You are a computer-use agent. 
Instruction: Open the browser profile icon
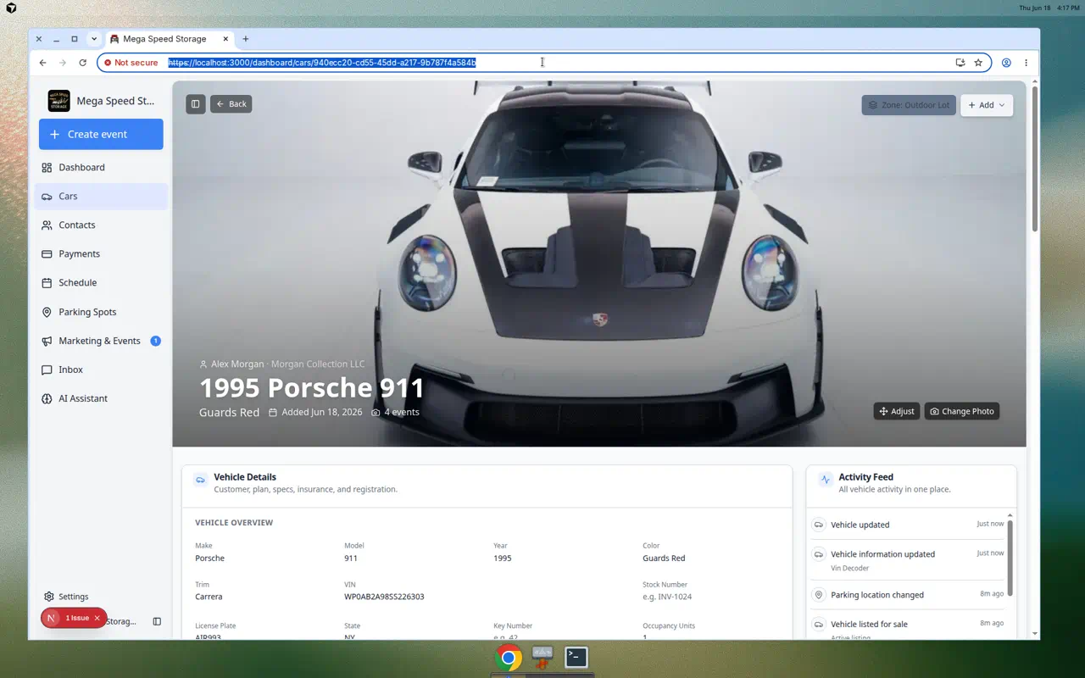(1006, 63)
